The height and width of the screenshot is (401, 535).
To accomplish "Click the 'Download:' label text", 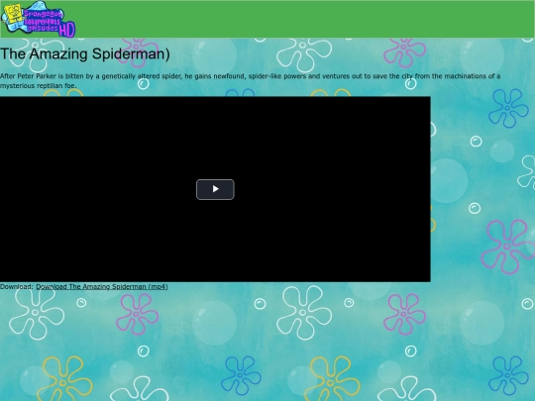I will coord(17,287).
